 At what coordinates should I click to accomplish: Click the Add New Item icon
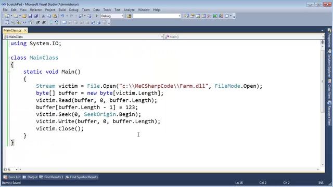pyautogui.click(x=16, y=16)
